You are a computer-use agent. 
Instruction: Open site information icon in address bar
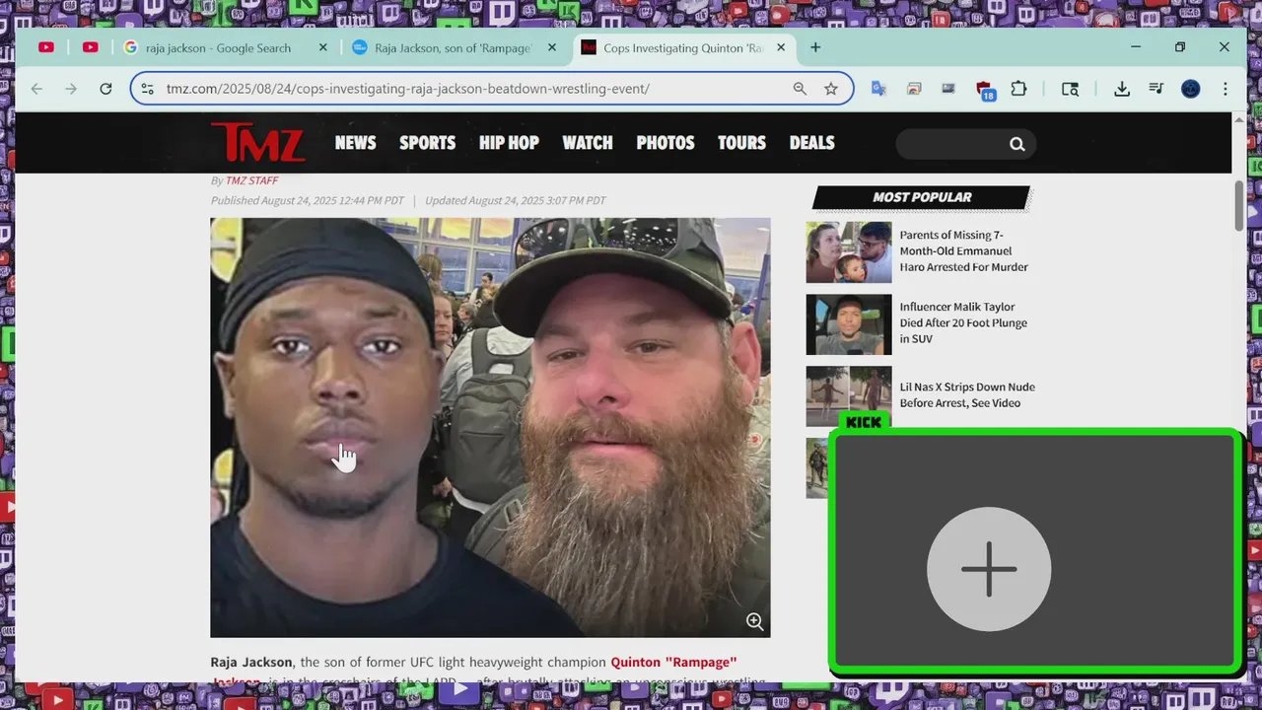pyautogui.click(x=147, y=89)
